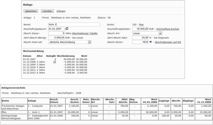The image size is (213, 125).
Task: Click the Anschaffungskosten amount field
Action: [x=140, y=29]
